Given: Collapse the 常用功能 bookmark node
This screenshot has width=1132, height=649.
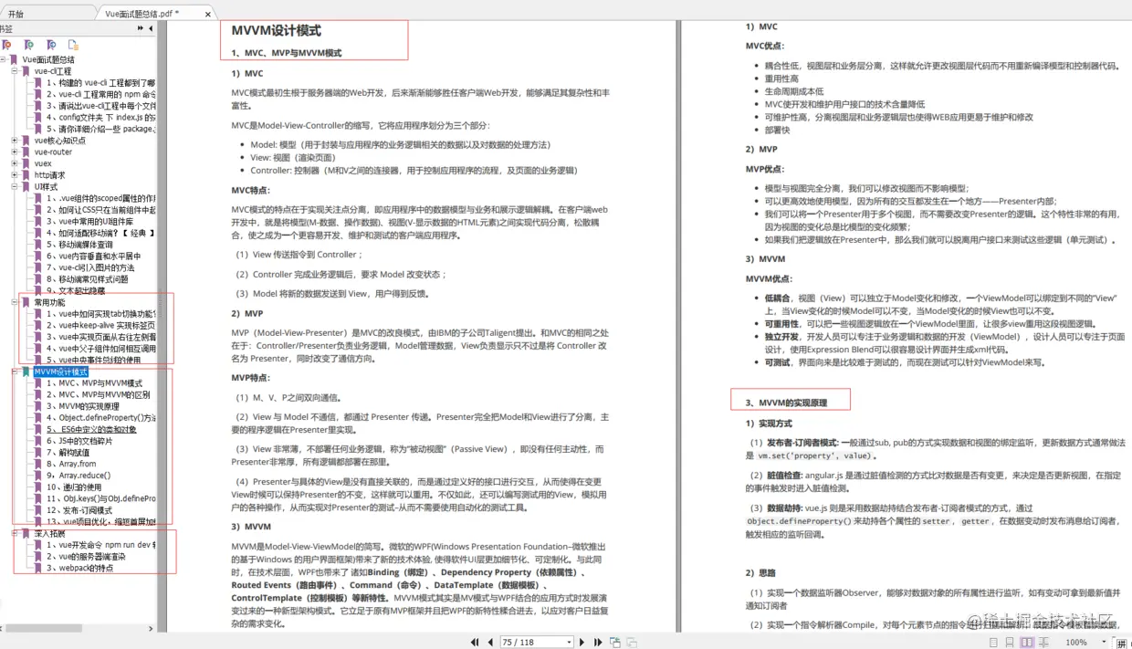Looking at the screenshot, I should click(15, 302).
